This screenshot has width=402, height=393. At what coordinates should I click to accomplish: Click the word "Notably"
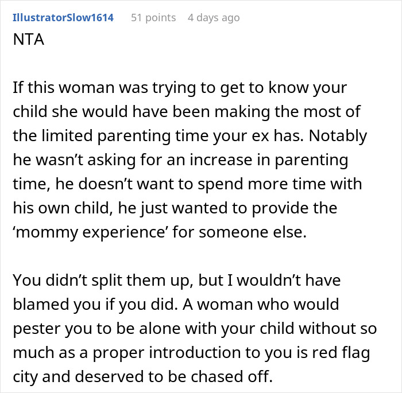[338, 136]
